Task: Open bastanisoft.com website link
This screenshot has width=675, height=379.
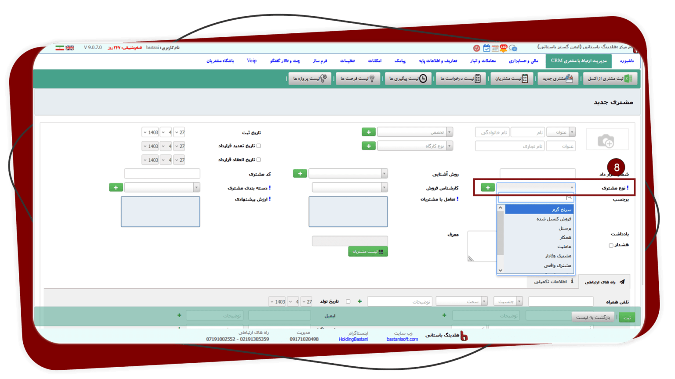Action: (402, 339)
